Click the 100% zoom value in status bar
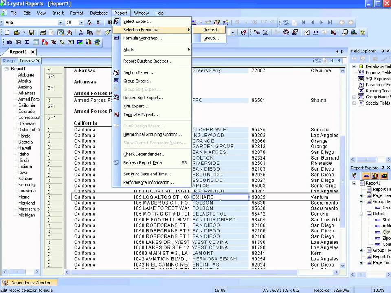391x293 pixels. 378,290
